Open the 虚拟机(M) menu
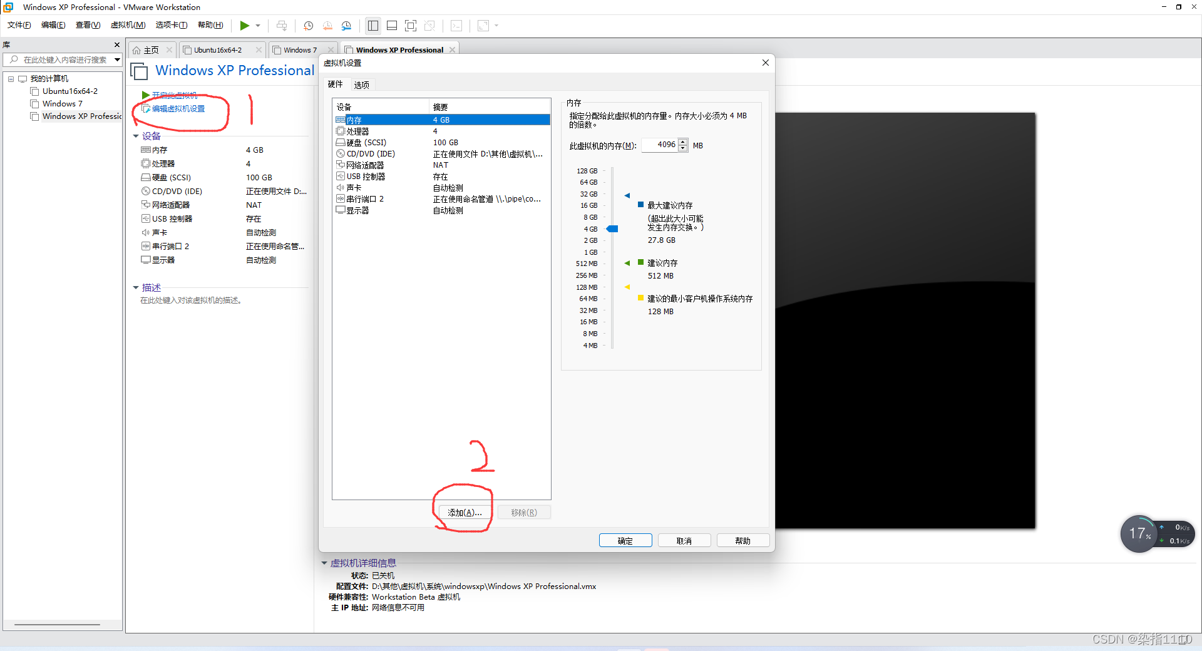The width and height of the screenshot is (1202, 651). pos(128,25)
